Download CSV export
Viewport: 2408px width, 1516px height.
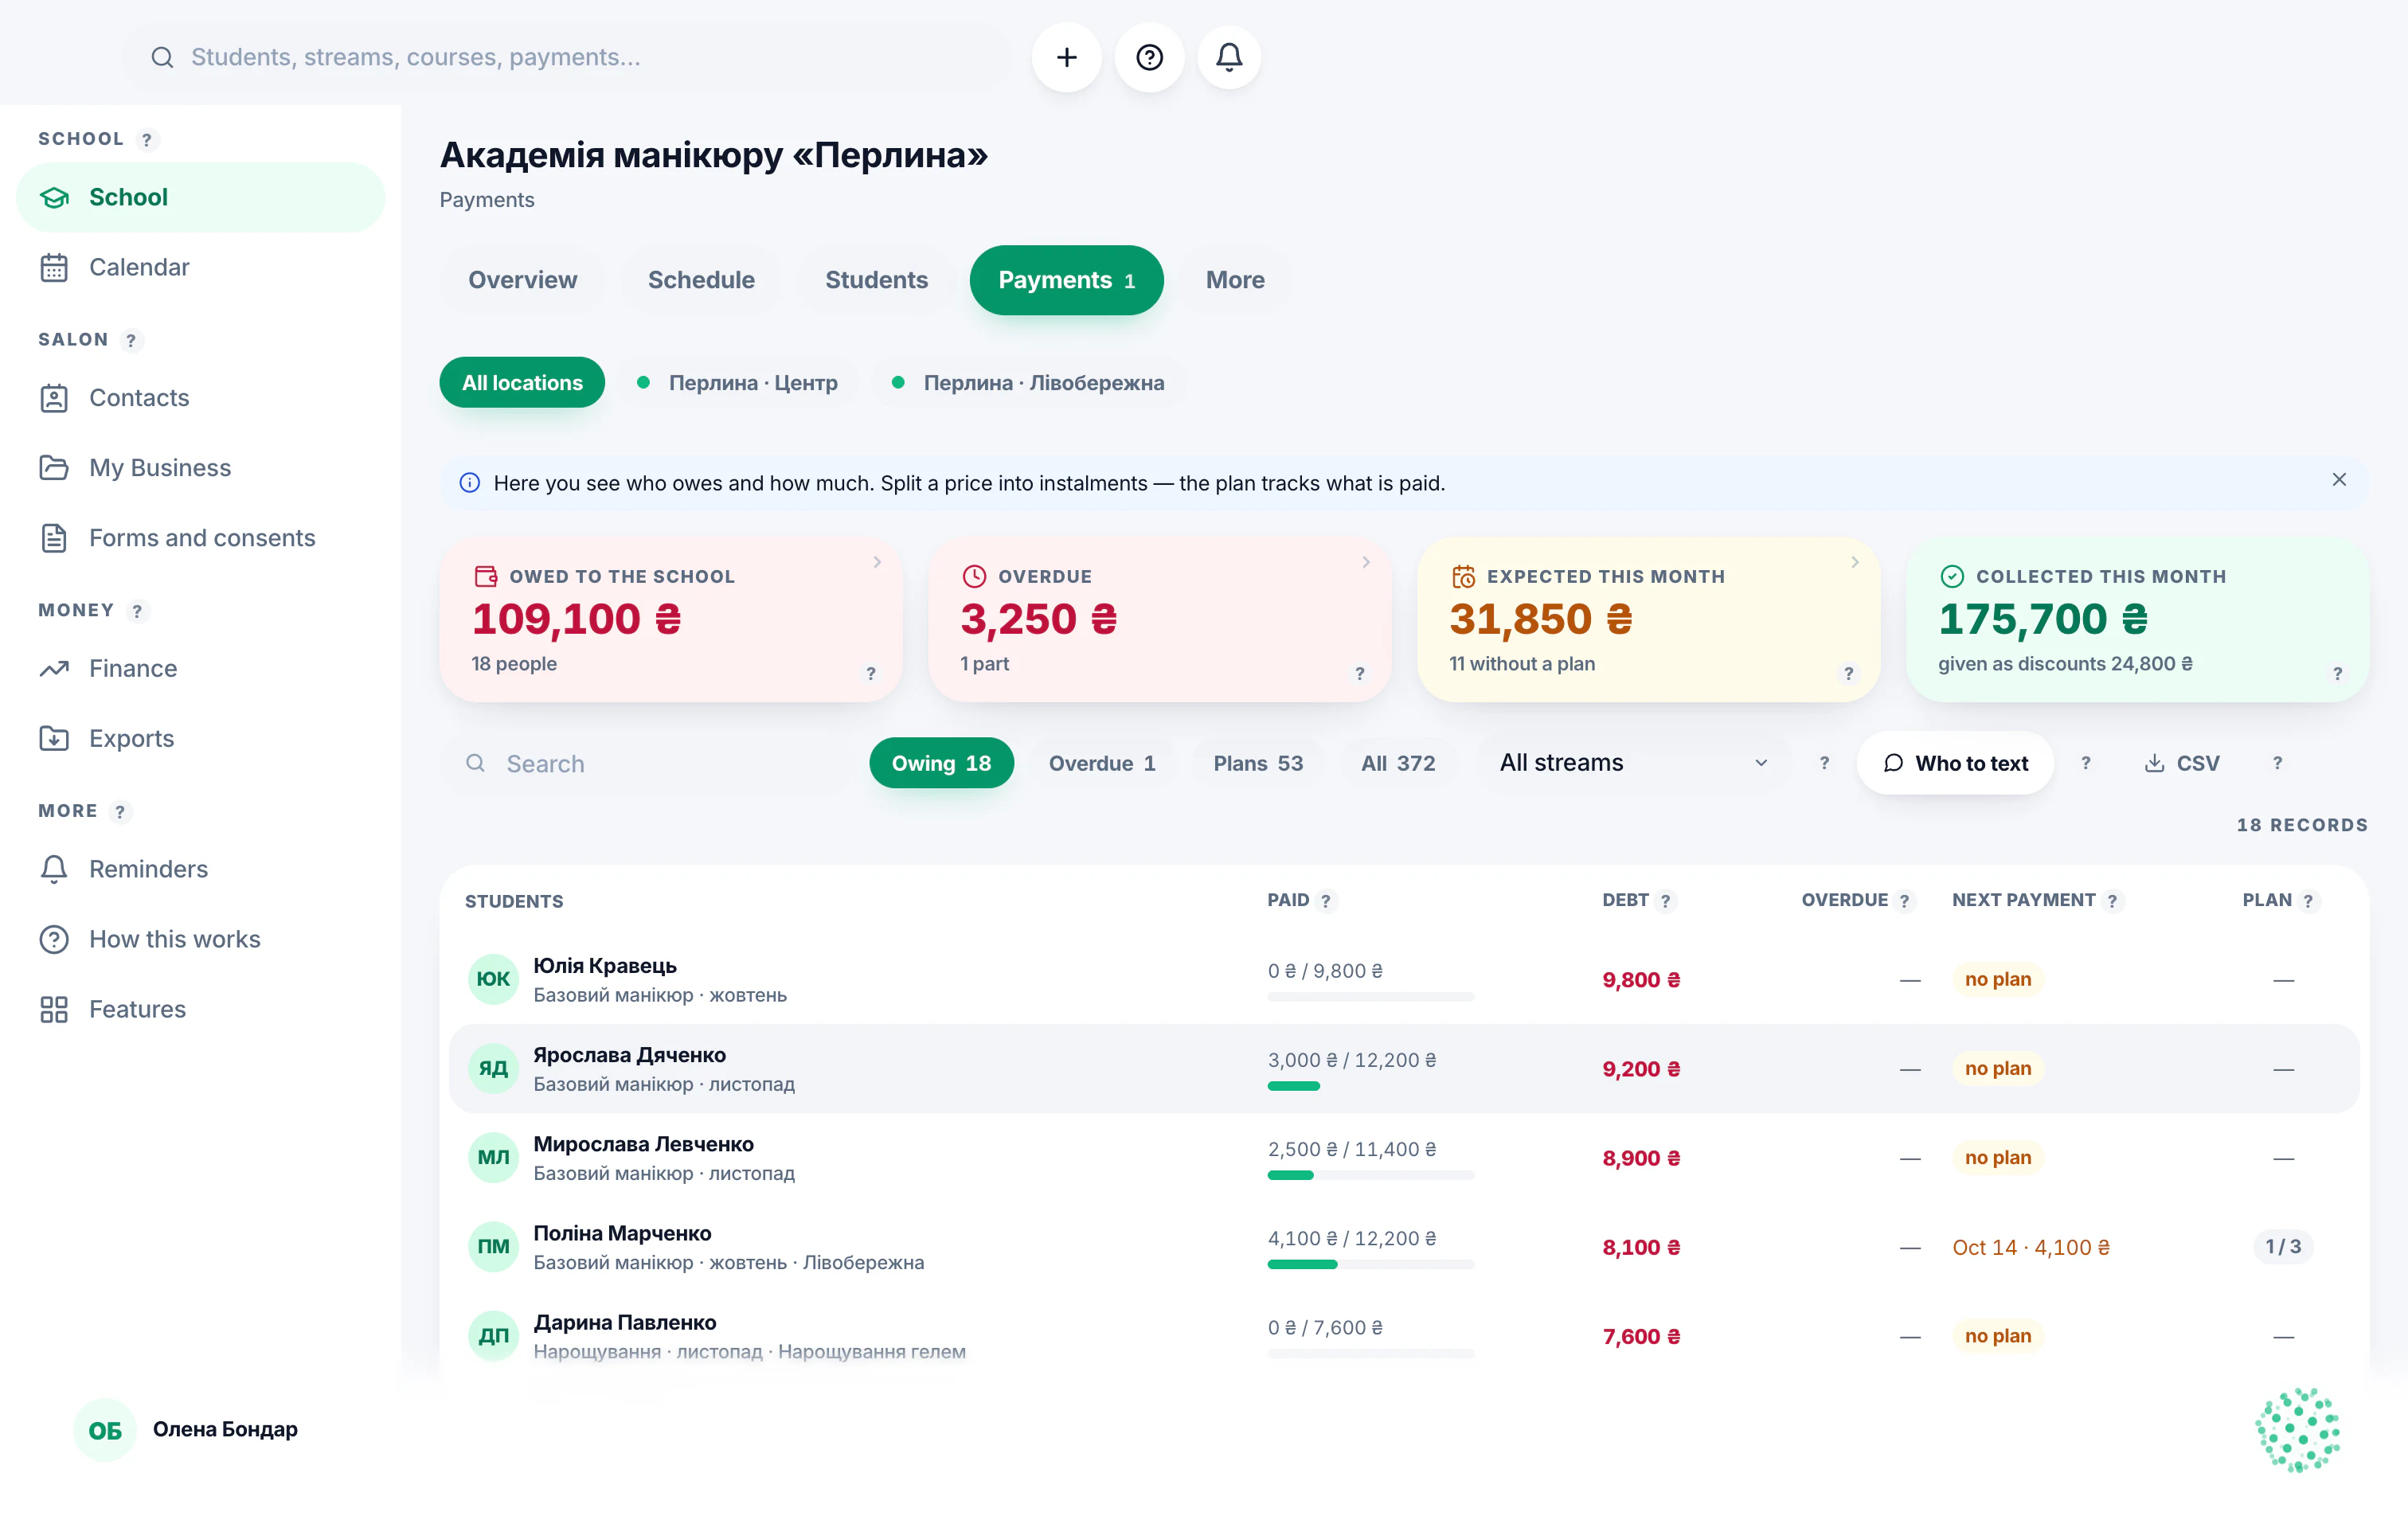pyautogui.click(x=2182, y=763)
